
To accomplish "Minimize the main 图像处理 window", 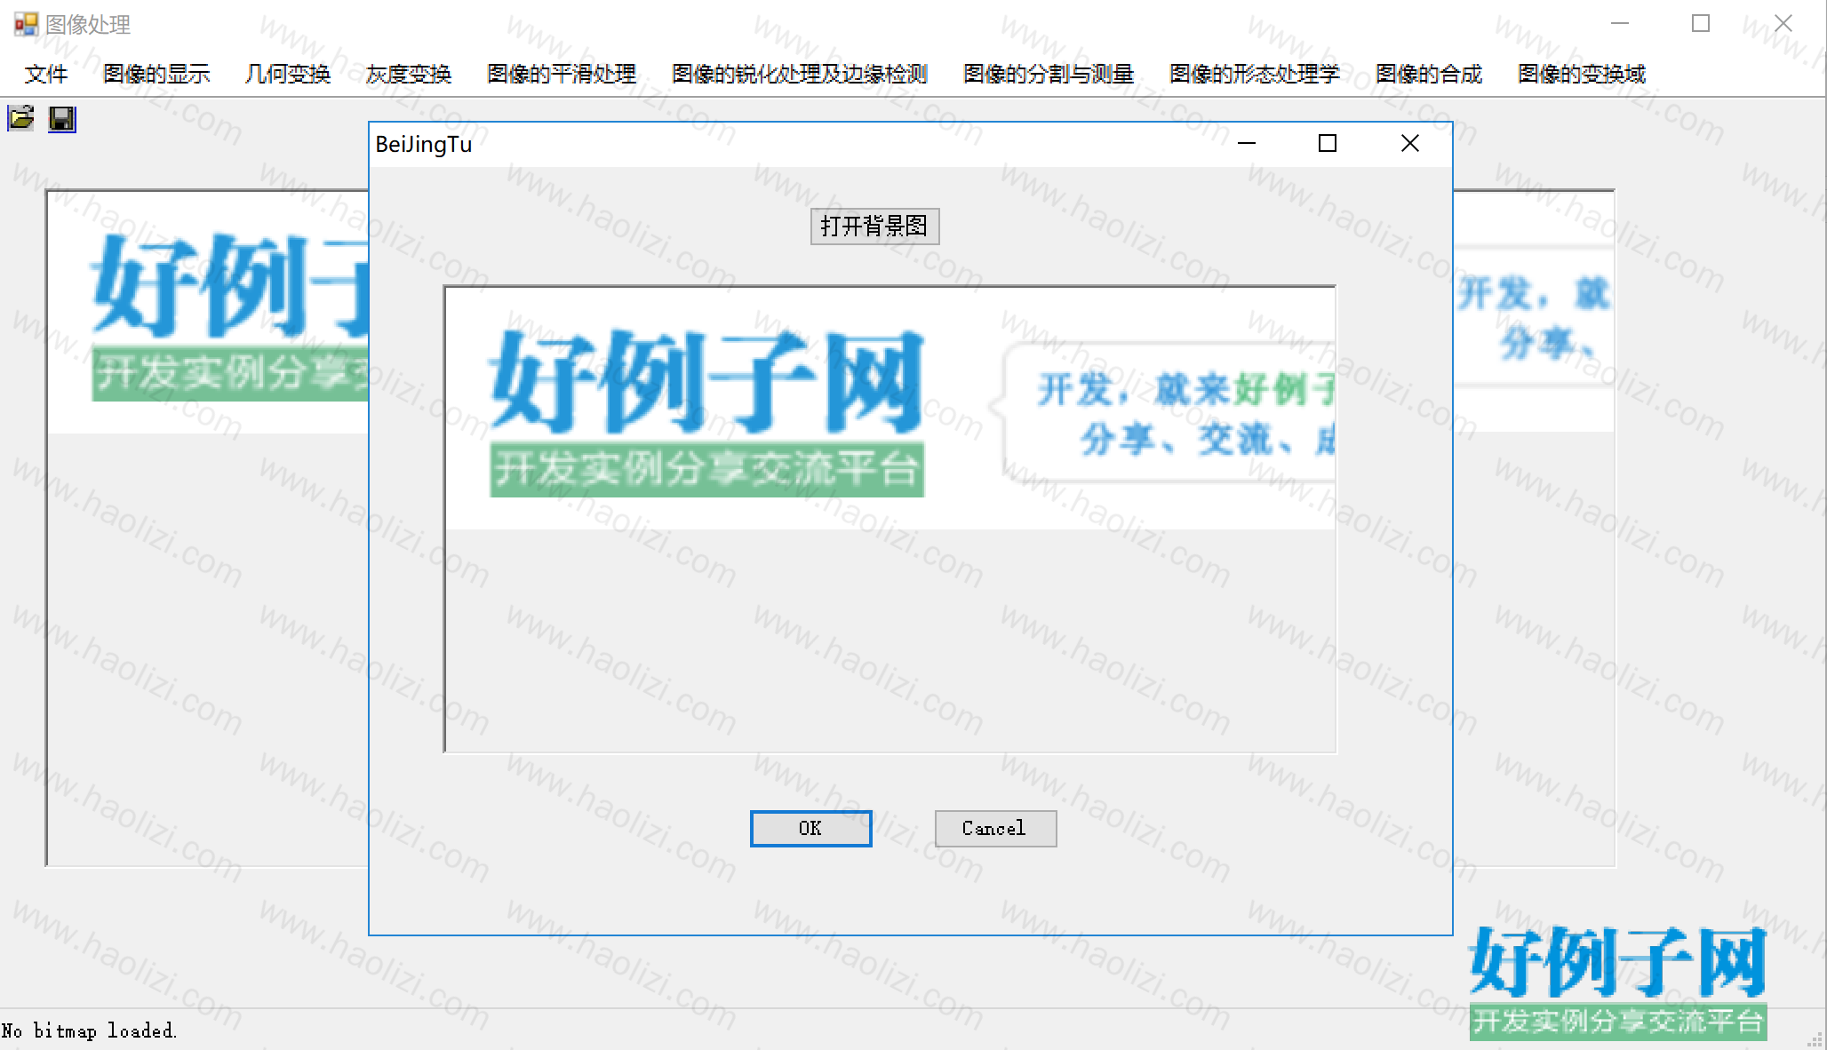I will coord(1620,24).
